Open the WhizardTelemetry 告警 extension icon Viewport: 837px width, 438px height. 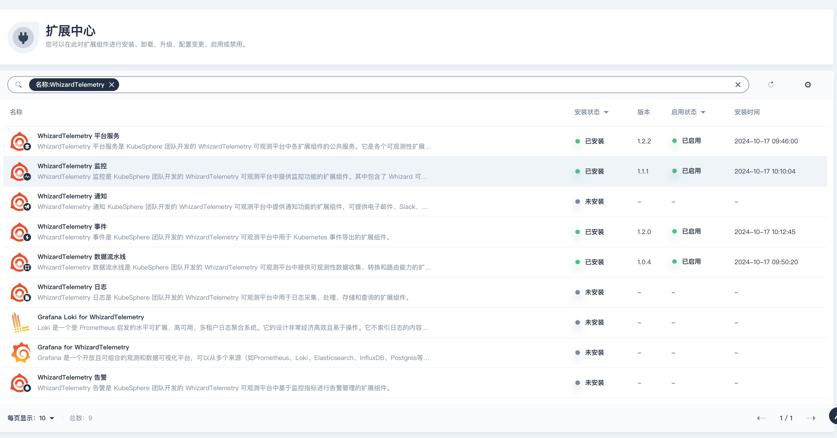tap(20, 383)
